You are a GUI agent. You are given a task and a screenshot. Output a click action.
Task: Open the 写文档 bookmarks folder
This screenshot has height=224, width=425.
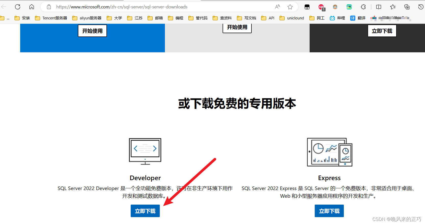(x=246, y=18)
